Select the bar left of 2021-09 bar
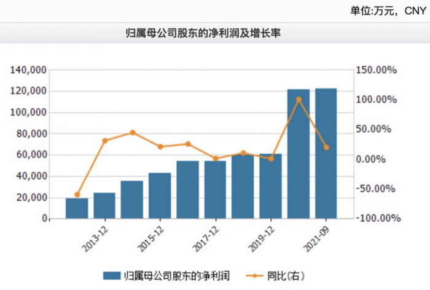Viewport: 430px width, 290px height. [x=299, y=154]
